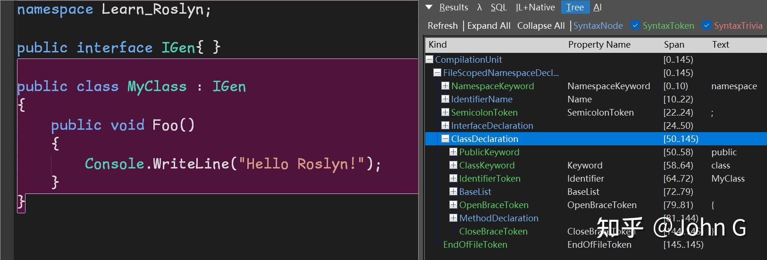The image size is (767, 260).
Task: Select the MethodDeclaration tree row
Action: tap(596, 218)
